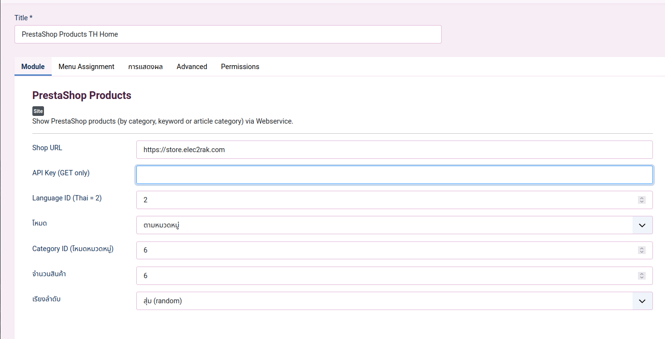Click the Shop URL label

(x=47, y=148)
